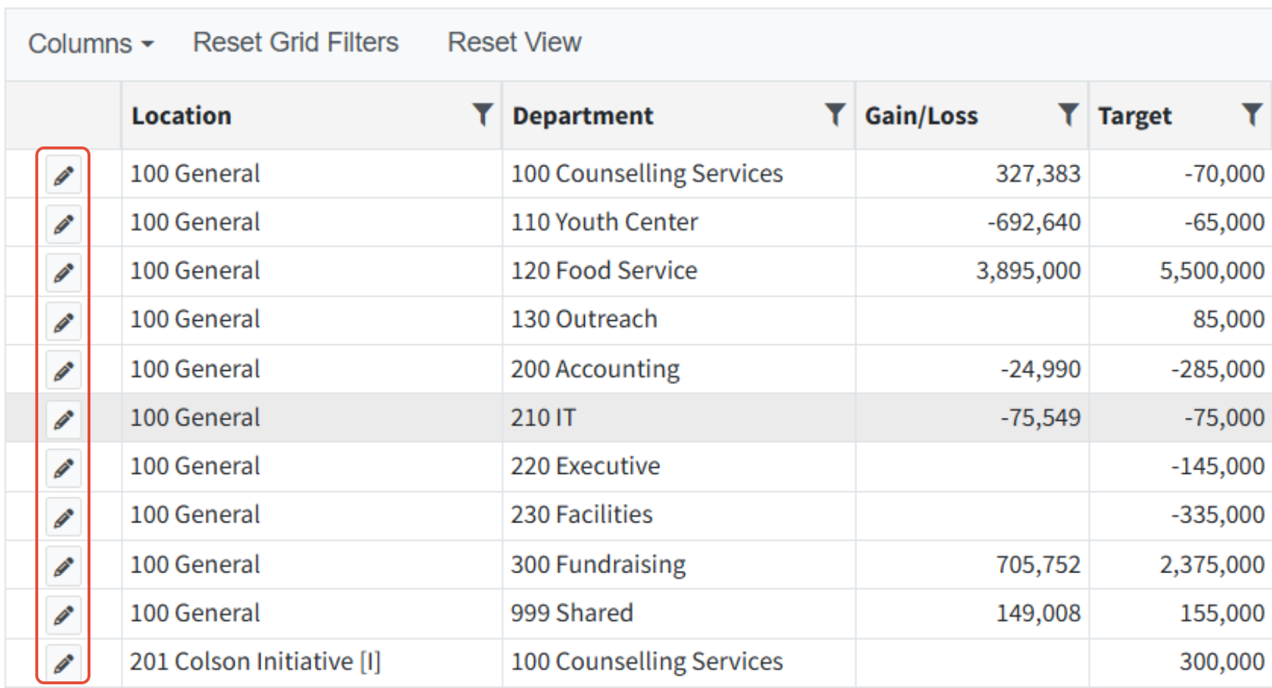Open the Gain/Loss column filter
Image resolution: width=1272 pixels, height=688 pixels.
[1068, 115]
